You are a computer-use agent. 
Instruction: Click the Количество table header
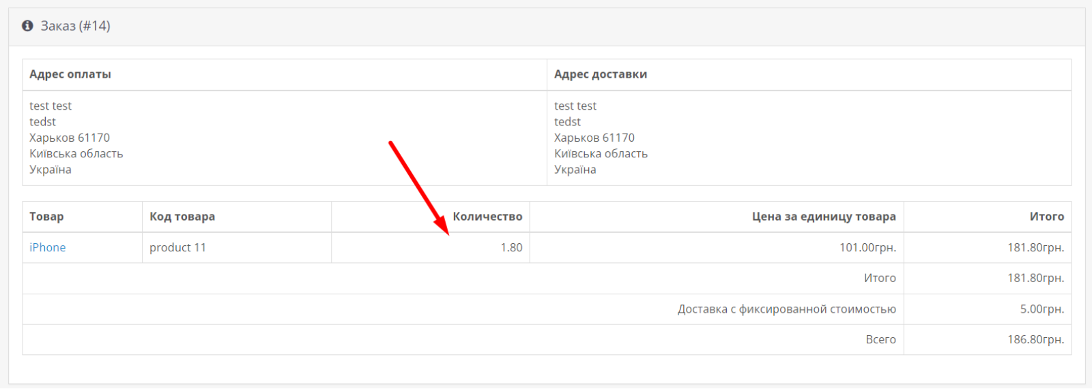(x=487, y=217)
